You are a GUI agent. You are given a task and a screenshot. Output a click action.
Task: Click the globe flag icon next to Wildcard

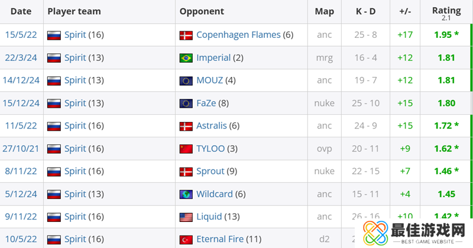(186, 194)
